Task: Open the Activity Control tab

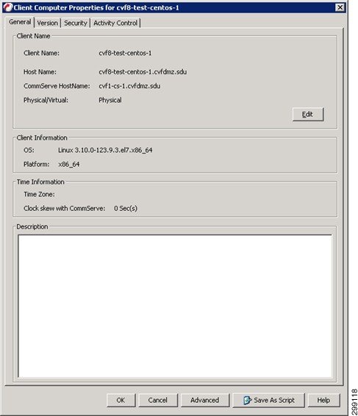Action: 115,23
